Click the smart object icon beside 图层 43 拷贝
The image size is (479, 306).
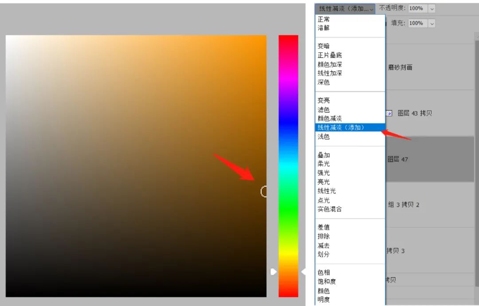tap(389, 114)
